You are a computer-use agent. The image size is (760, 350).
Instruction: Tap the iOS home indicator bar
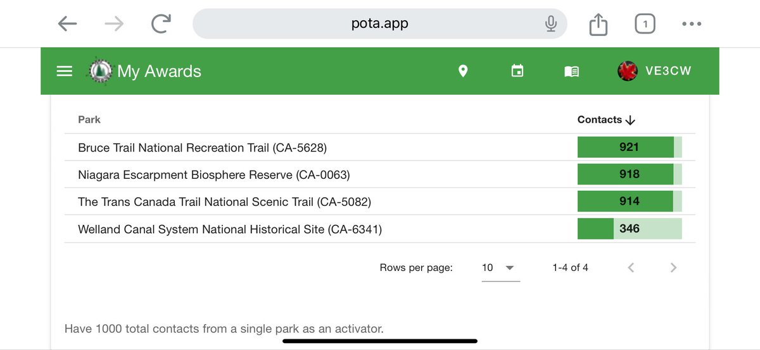point(379,341)
